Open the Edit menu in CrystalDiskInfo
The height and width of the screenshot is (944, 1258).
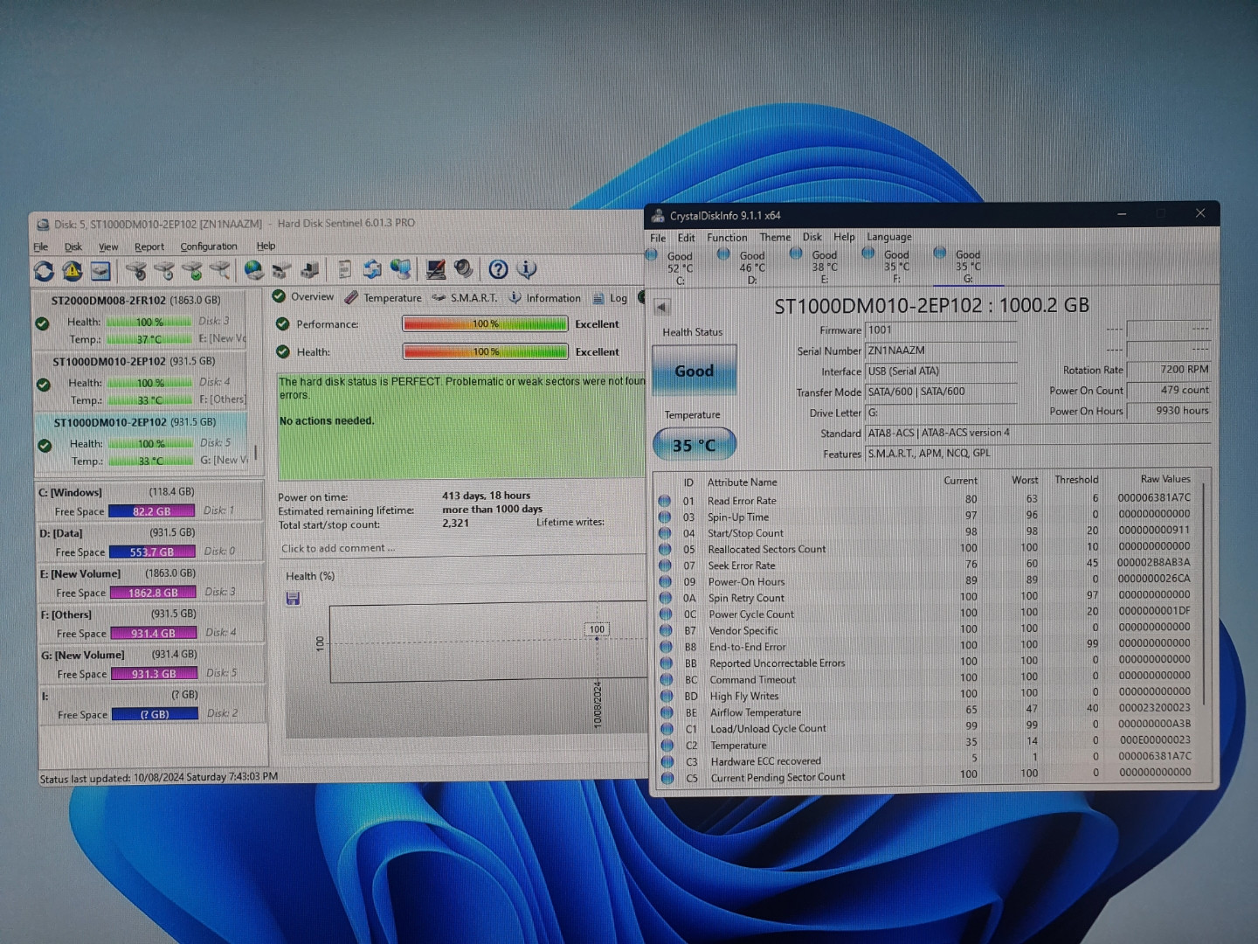(687, 238)
